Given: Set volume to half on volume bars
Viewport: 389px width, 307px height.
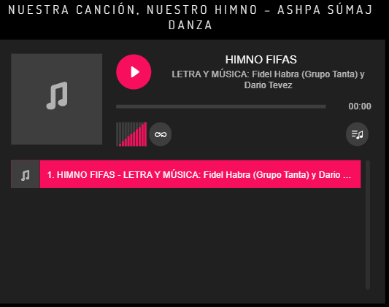Looking at the screenshot, I should [131, 134].
